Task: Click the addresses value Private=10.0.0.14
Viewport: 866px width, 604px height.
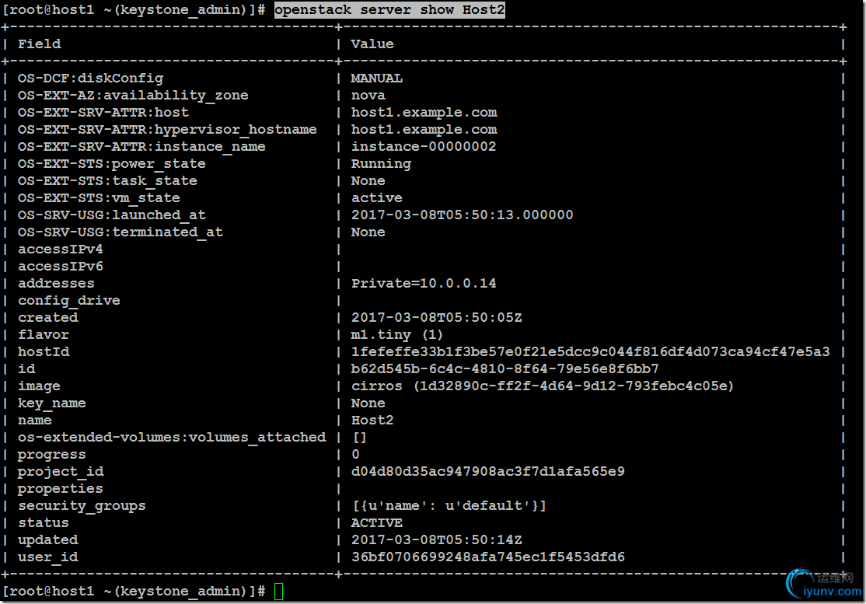Action: (x=424, y=283)
